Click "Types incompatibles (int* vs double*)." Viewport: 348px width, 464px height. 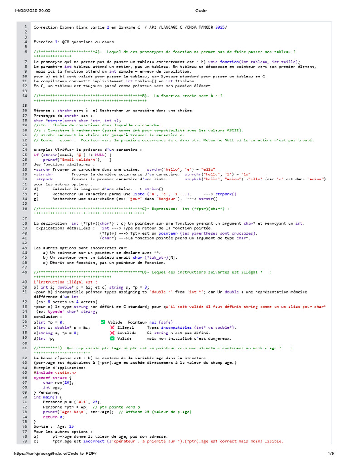(x=192, y=327)
